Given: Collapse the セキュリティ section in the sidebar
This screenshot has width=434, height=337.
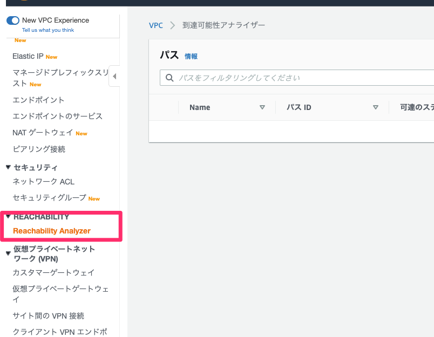Looking at the screenshot, I should [x=8, y=167].
